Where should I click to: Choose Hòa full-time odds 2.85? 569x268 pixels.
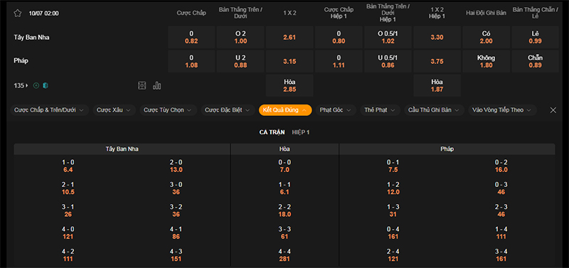pyautogui.click(x=289, y=85)
